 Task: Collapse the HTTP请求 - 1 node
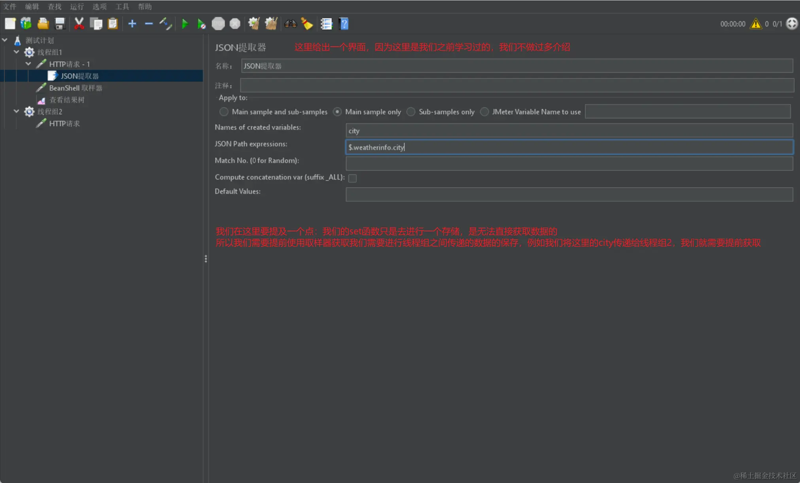[x=28, y=64]
